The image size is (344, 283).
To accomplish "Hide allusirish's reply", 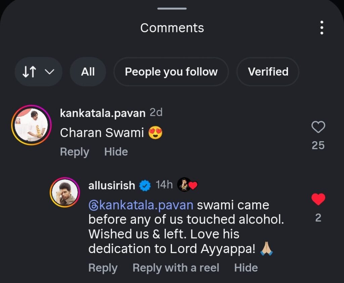I will point(246,268).
